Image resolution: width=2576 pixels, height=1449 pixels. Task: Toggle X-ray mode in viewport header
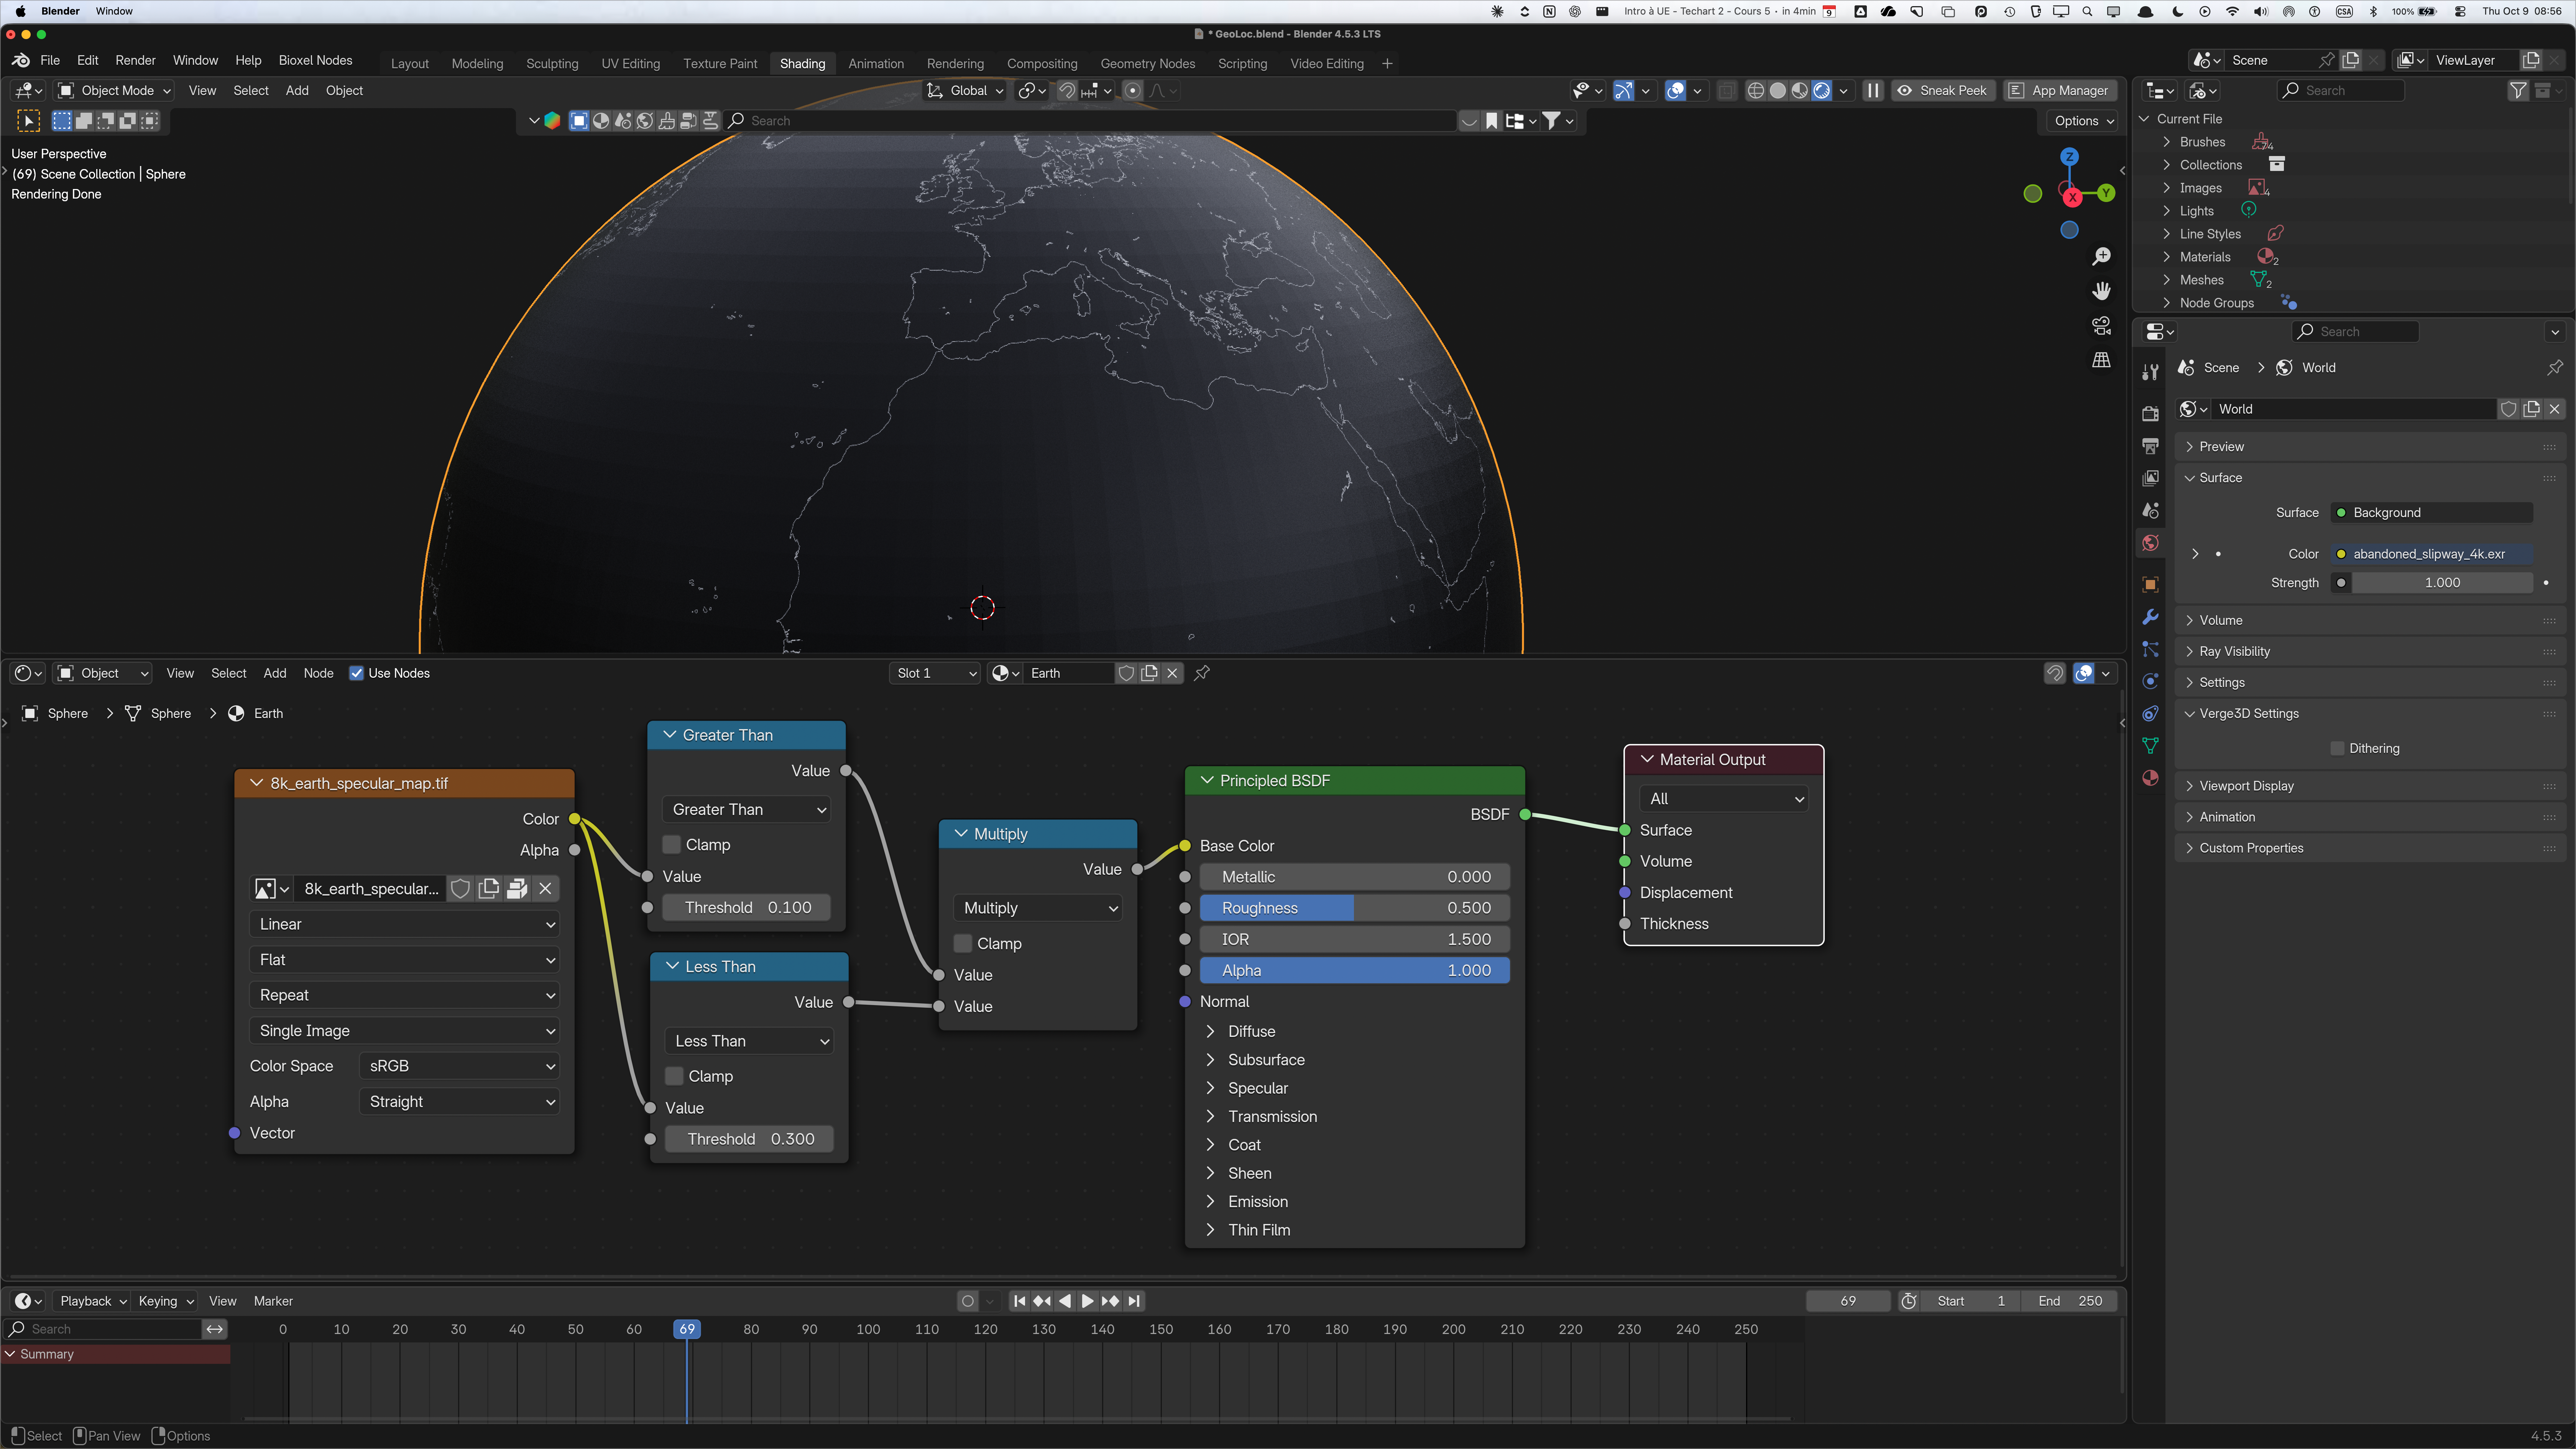(x=1727, y=91)
